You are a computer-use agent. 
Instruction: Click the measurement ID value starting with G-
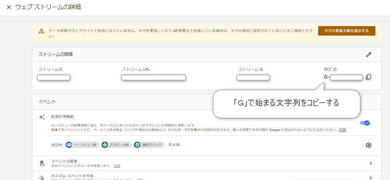343,78
